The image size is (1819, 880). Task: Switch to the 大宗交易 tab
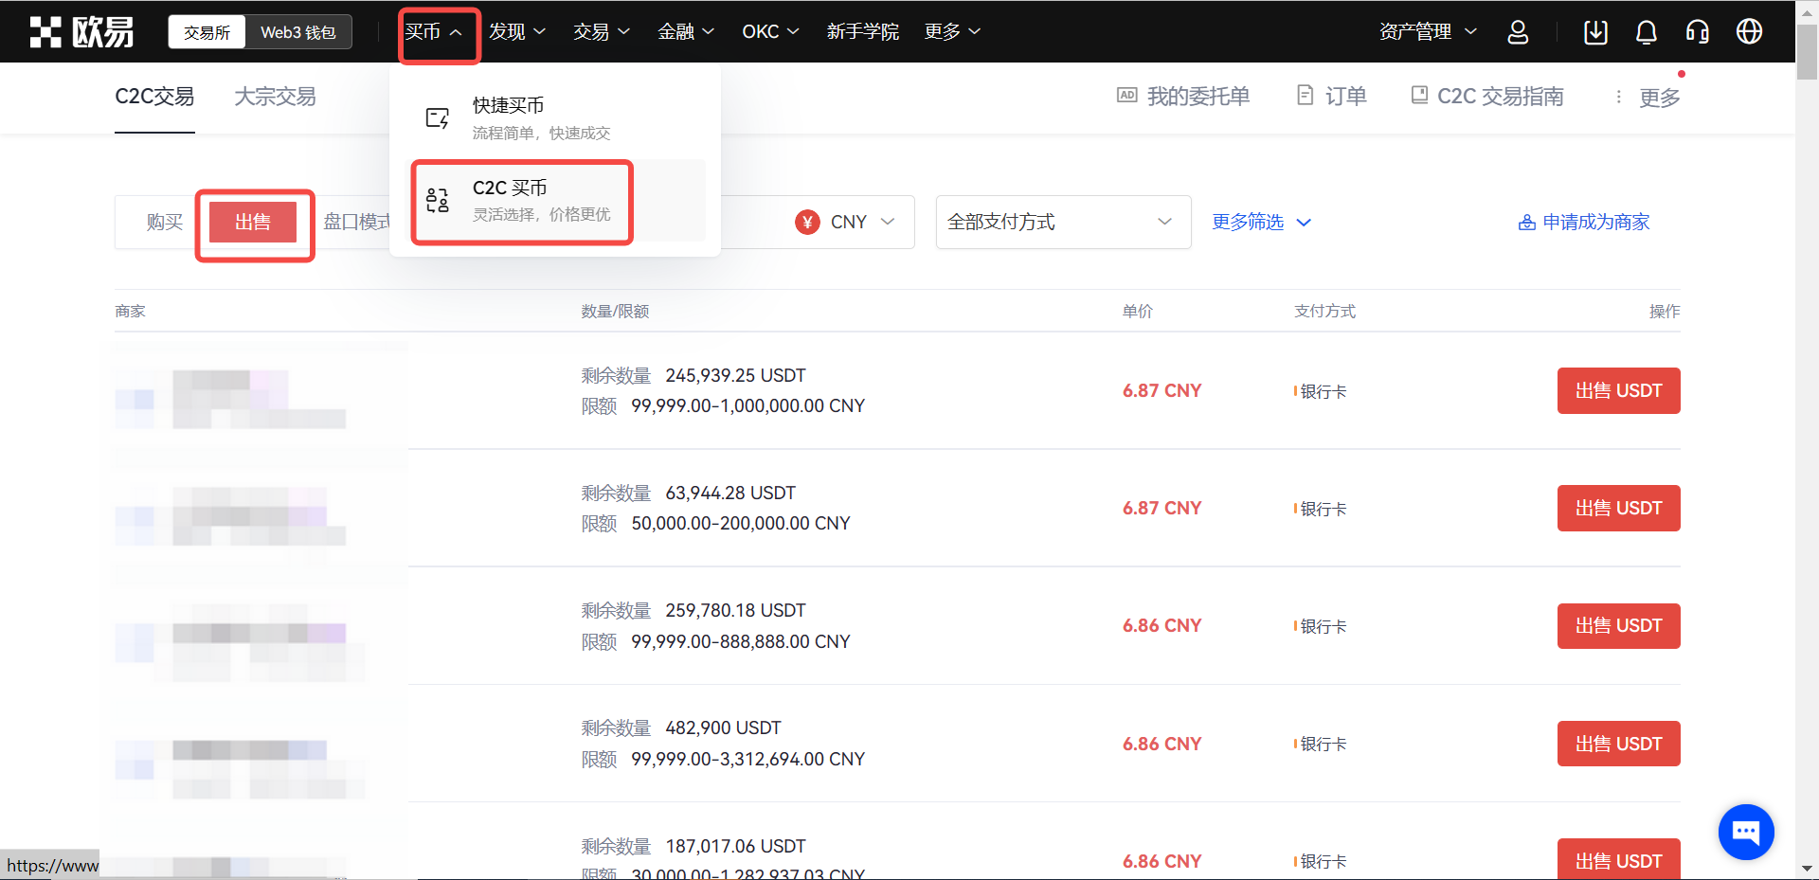pos(275,97)
